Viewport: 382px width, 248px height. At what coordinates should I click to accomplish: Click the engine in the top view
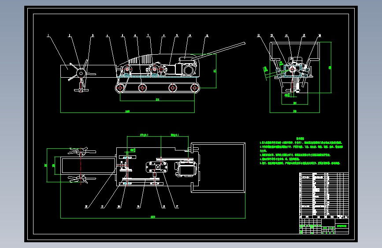click(186, 169)
